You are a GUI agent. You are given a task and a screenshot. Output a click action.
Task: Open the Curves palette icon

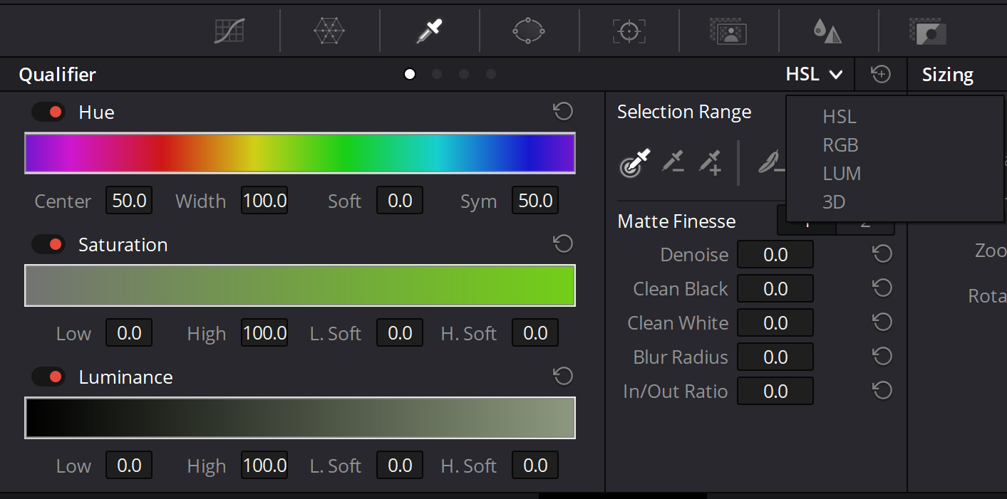point(229,31)
